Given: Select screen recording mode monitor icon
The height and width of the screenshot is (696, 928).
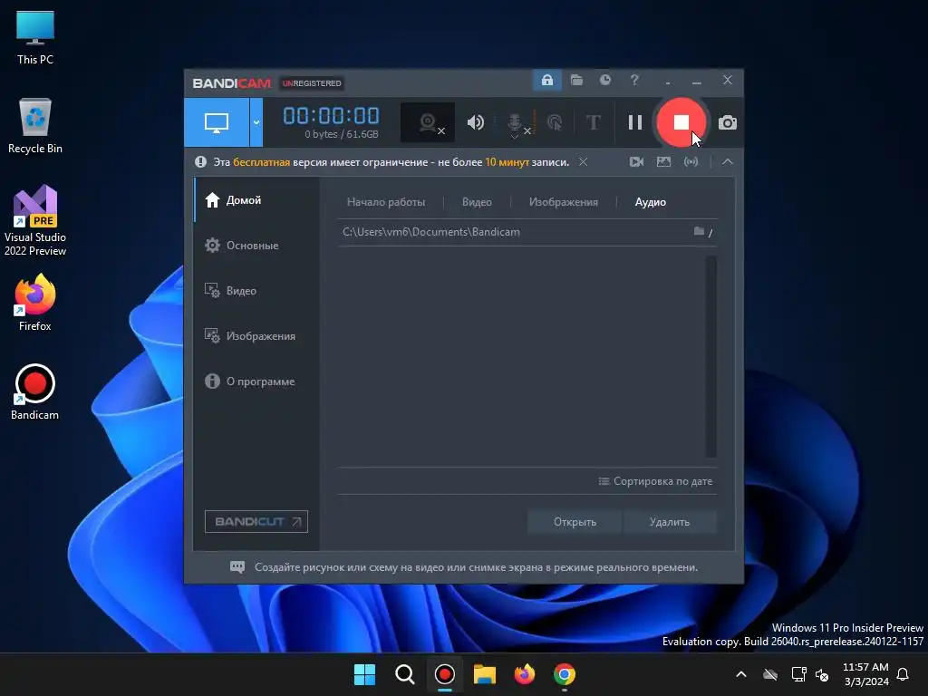Looking at the screenshot, I should click(217, 122).
